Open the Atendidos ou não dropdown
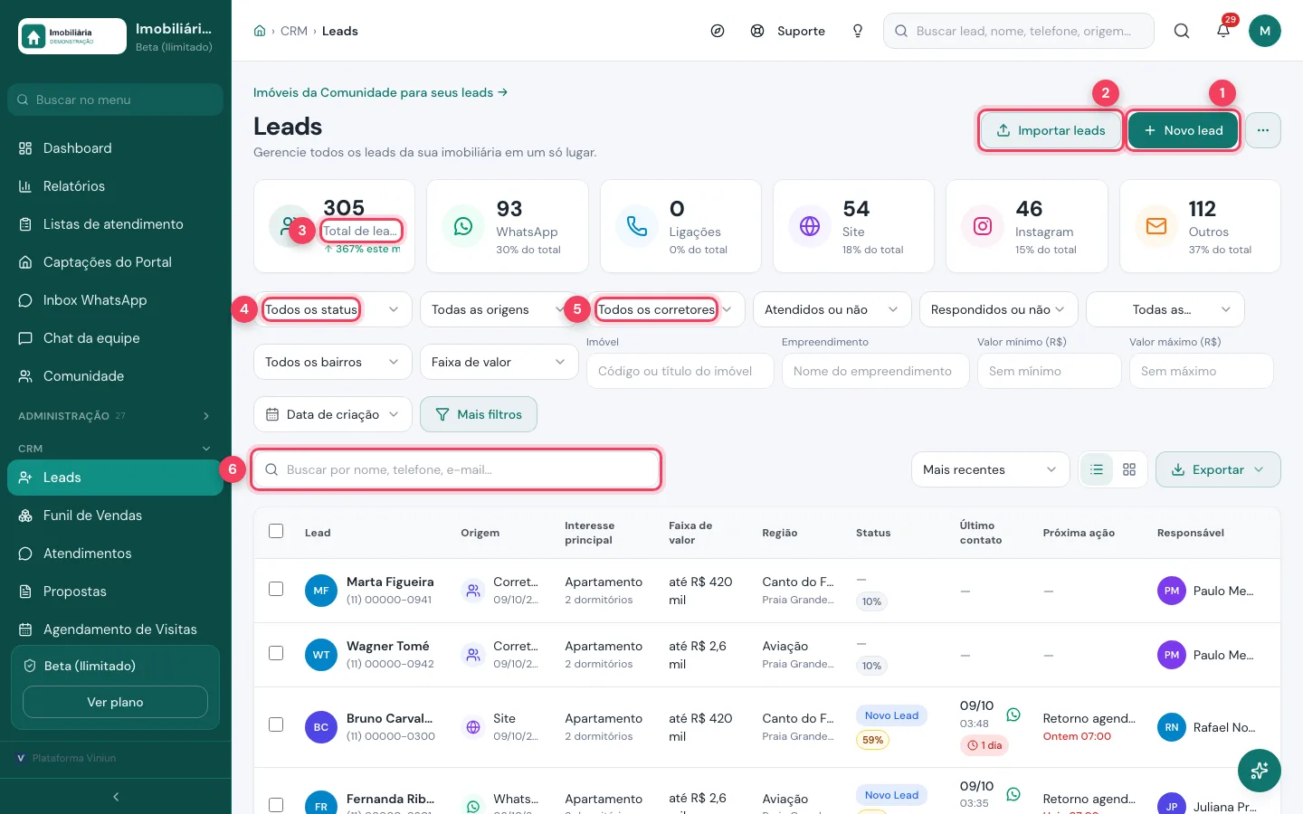Image resolution: width=1303 pixels, height=814 pixels. 832,309
